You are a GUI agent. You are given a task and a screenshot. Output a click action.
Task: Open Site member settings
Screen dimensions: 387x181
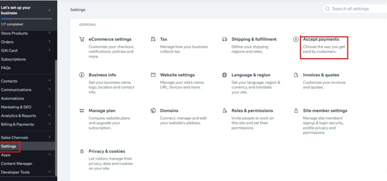pyautogui.click(x=325, y=111)
